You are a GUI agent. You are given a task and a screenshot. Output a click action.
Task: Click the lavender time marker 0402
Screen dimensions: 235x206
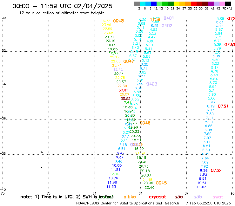[167, 26]
